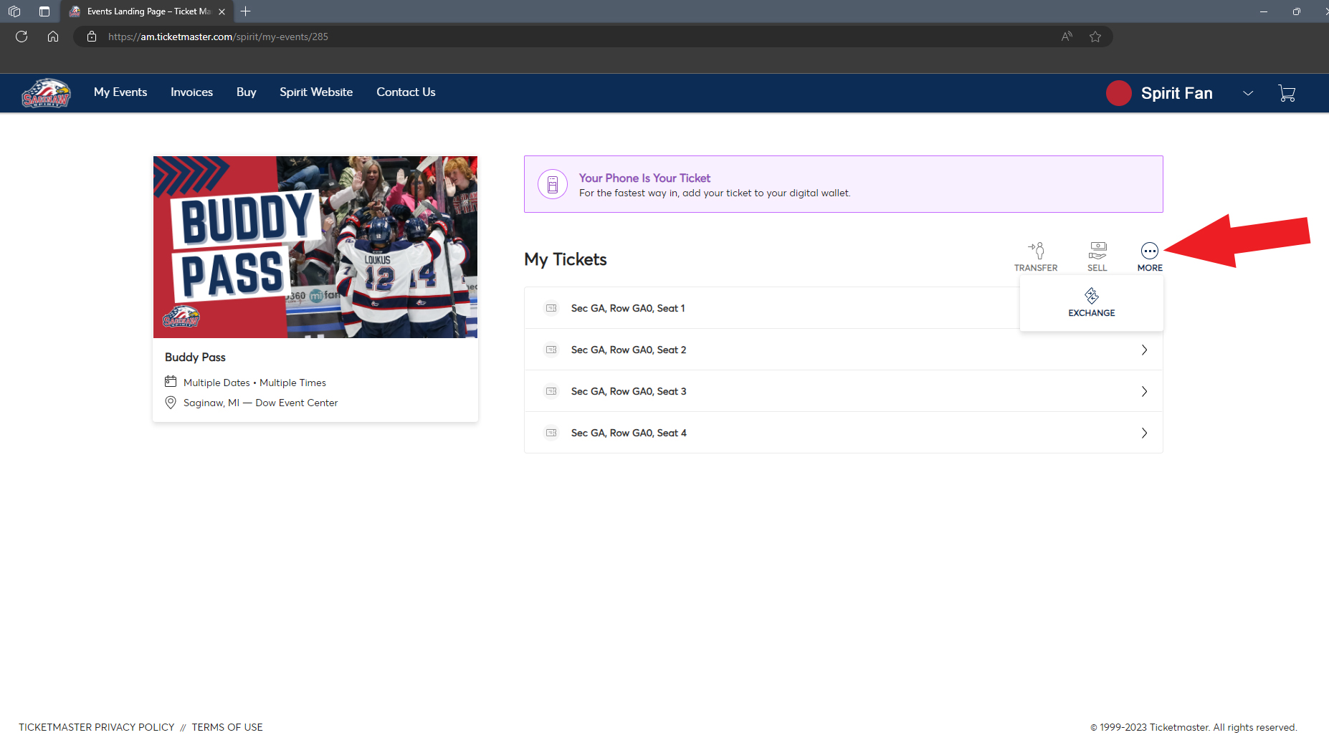This screenshot has width=1329, height=735.
Task: Open the Terms of Use link
Action: [x=227, y=726]
